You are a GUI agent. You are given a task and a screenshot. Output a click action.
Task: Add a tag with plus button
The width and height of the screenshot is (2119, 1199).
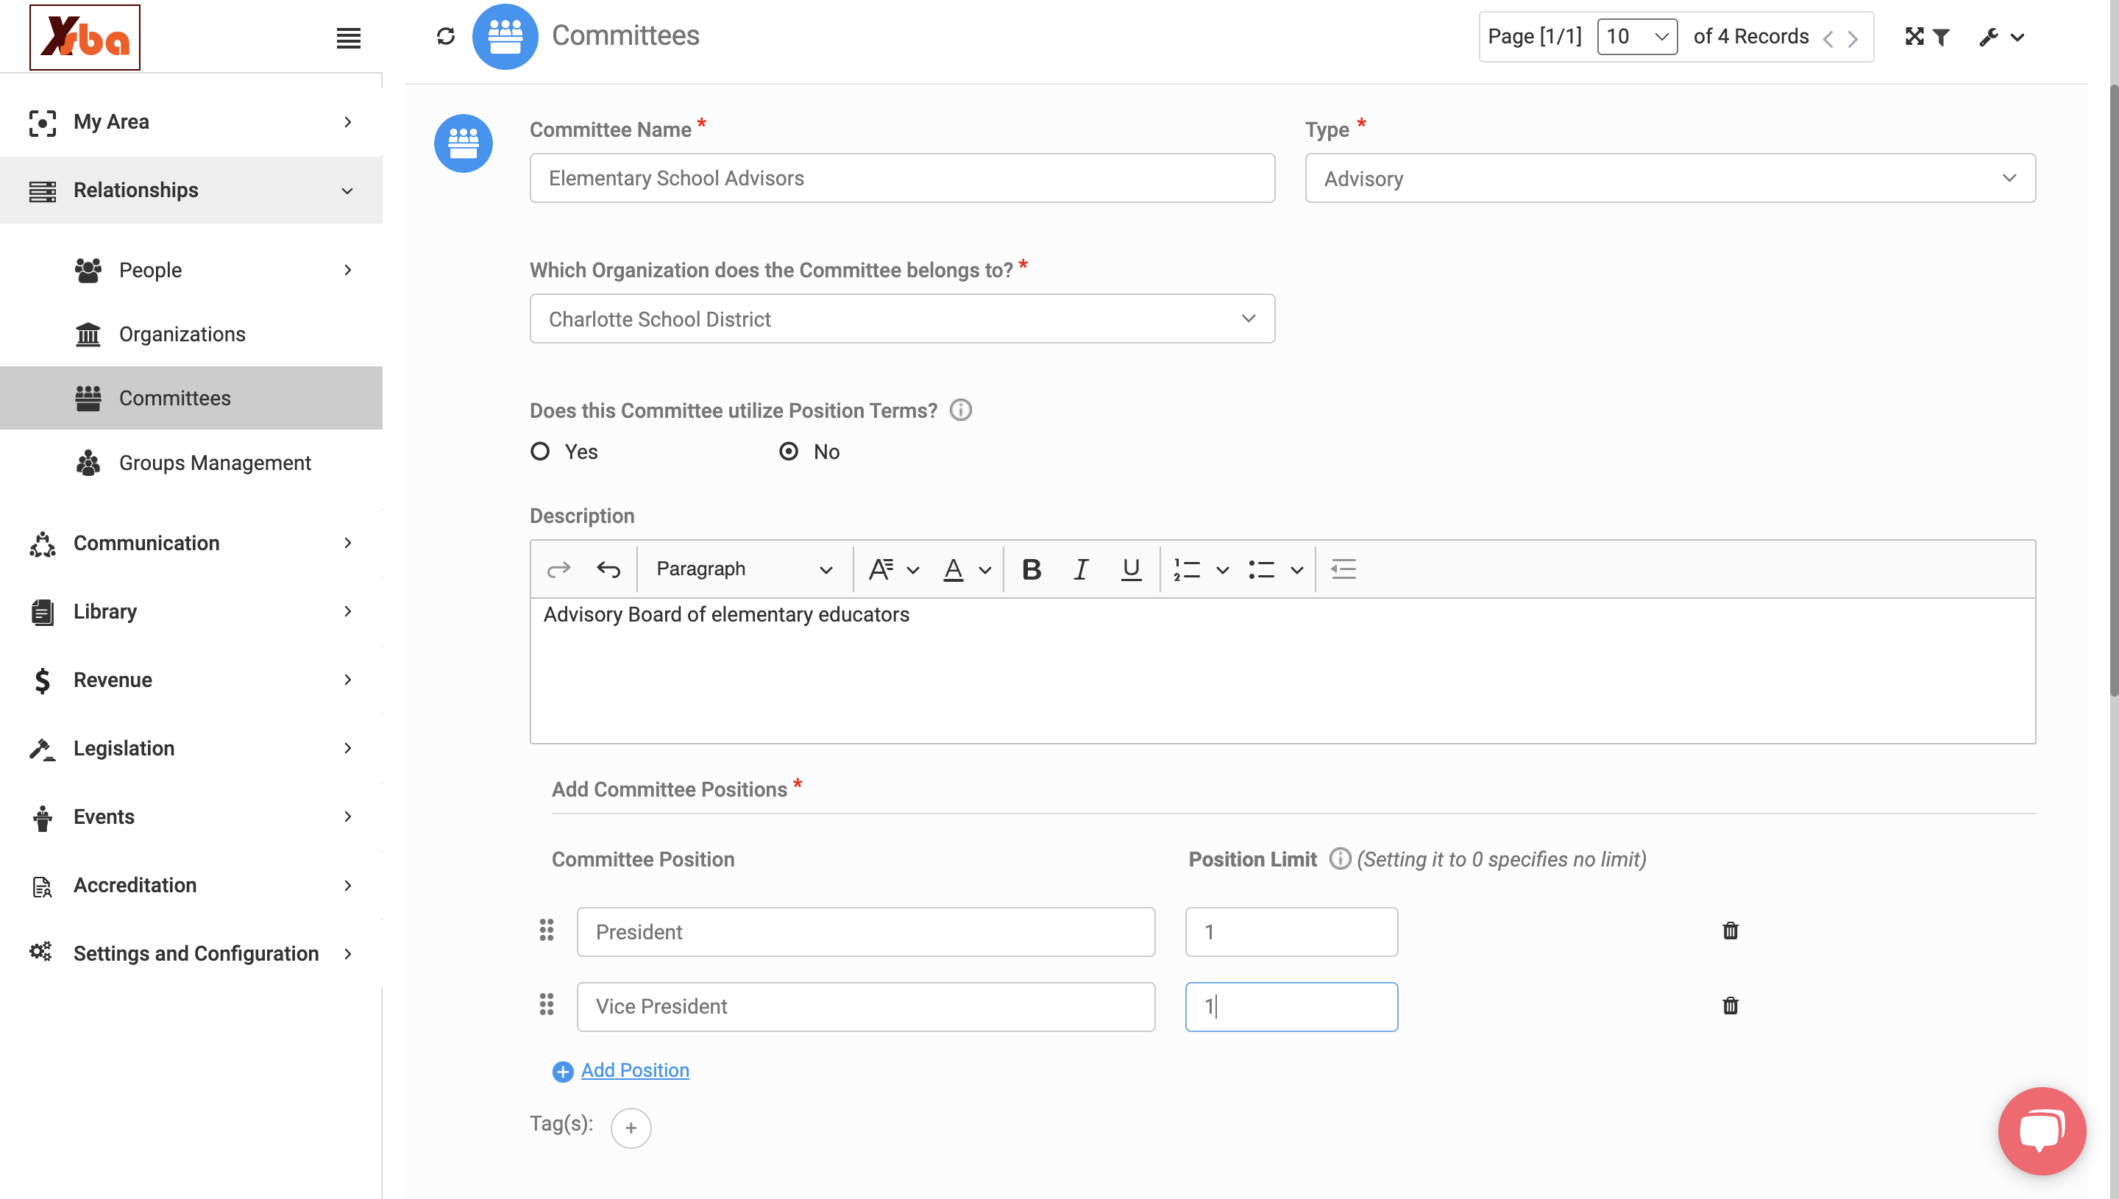(631, 1128)
